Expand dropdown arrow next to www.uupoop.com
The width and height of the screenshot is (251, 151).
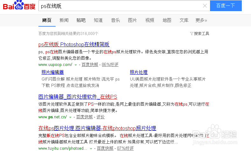[76, 65]
